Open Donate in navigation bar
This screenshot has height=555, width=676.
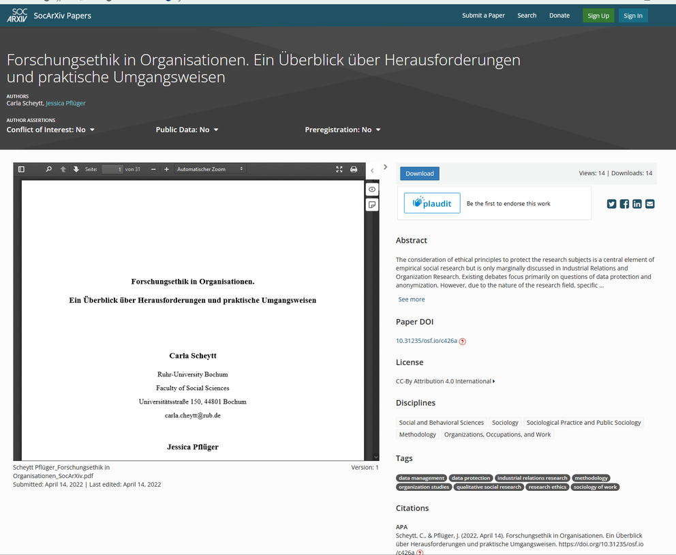(x=559, y=16)
